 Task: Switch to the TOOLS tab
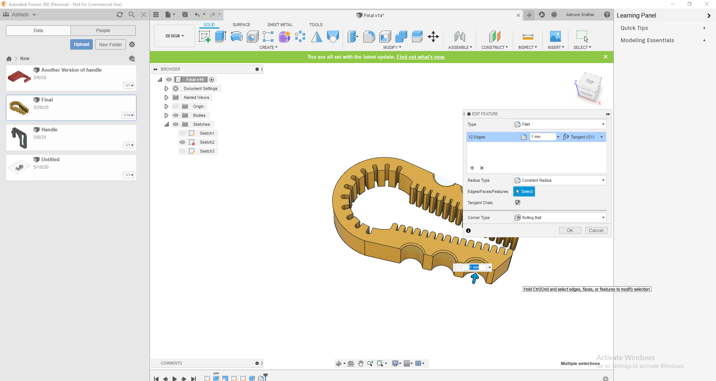[x=315, y=25]
